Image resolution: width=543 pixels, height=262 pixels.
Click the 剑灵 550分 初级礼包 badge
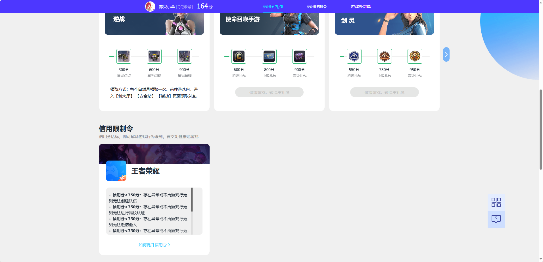354,56
